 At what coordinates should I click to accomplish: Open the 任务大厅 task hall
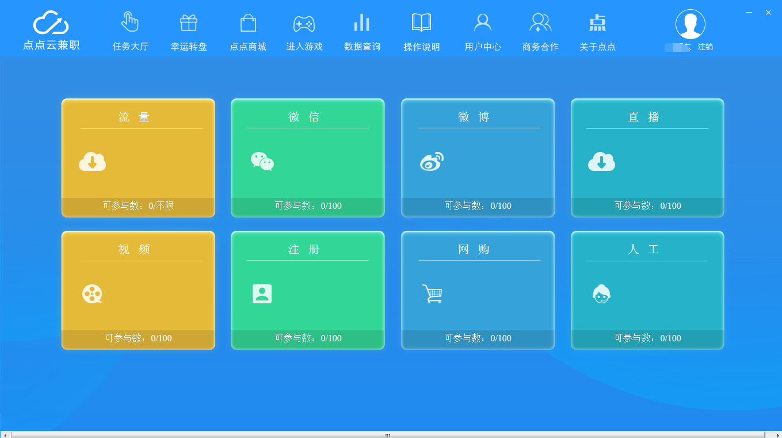(x=130, y=32)
